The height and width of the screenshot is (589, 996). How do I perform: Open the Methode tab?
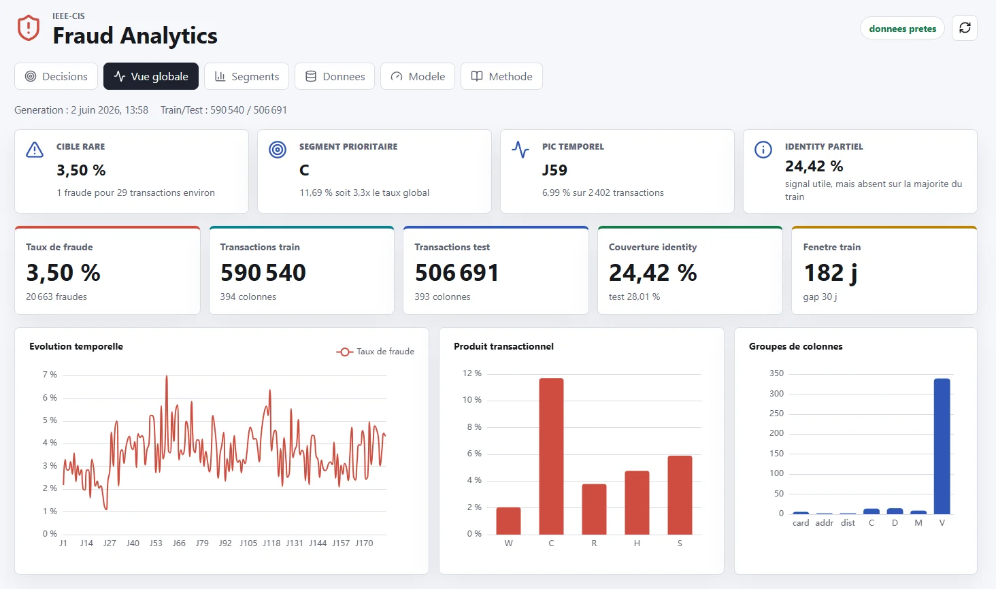click(x=501, y=76)
